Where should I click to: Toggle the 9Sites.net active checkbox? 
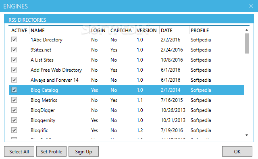coord(14,50)
